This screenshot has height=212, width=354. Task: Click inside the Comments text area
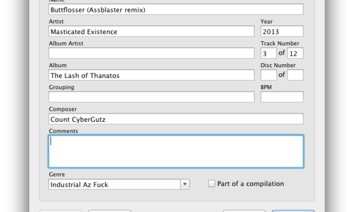[176, 151]
